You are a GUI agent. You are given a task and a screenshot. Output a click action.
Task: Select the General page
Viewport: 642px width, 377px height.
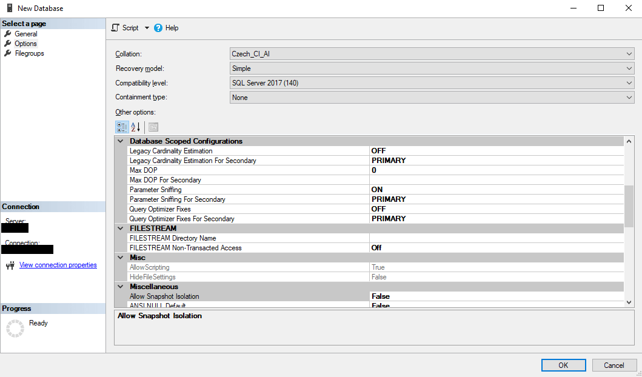[x=26, y=34]
